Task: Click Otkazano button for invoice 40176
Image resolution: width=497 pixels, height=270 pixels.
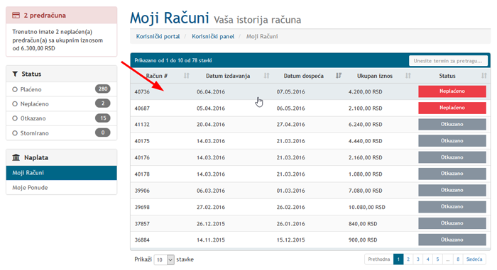Action: [x=452, y=157]
